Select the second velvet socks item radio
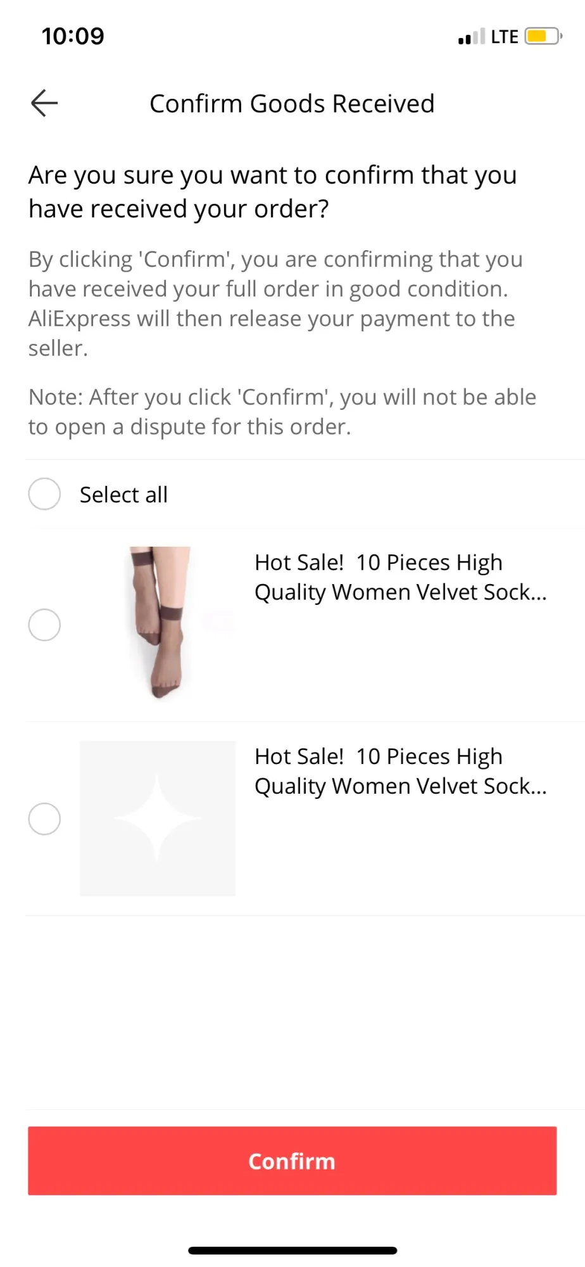The width and height of the screenshot is (585, 1267). coord(44,819)
